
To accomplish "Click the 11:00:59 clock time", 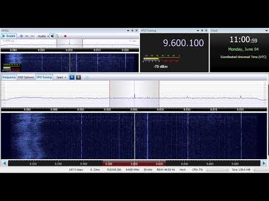I will 243,40.
